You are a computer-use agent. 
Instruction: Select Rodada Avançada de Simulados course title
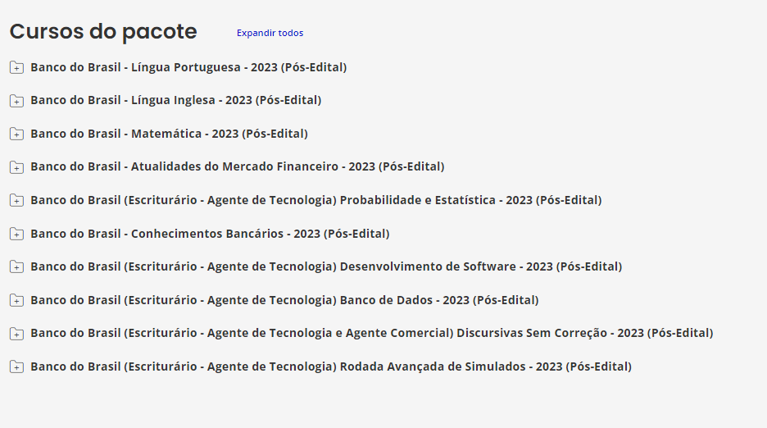click(331, 367)
